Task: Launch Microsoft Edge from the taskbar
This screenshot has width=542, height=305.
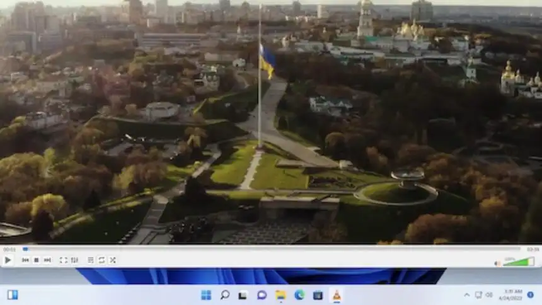Action: pyautogui.click(x=299, y=295)
